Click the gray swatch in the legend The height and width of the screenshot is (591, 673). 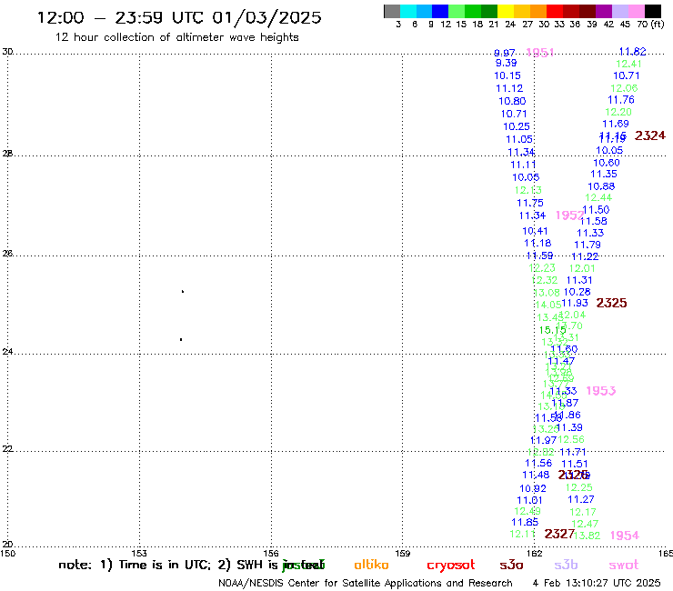tap(392, 11)
